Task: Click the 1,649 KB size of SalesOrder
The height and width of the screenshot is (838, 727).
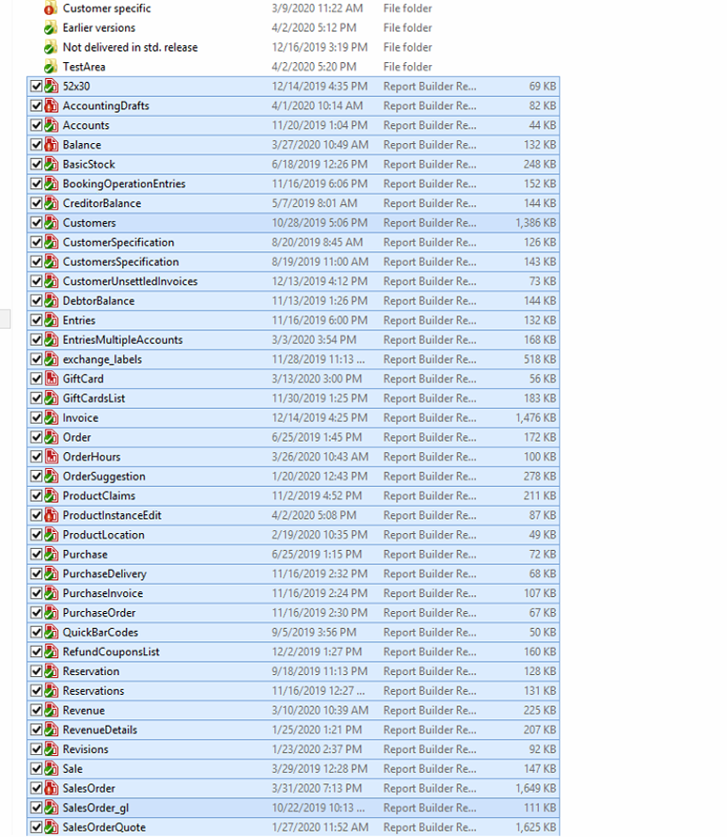Action: pos(536,788)
